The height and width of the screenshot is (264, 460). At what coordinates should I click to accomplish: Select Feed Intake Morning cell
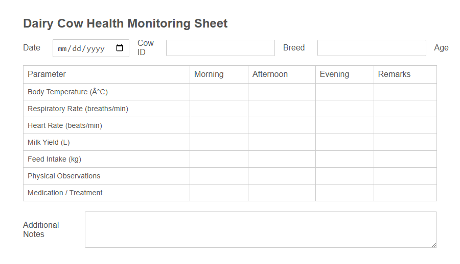pyautogui.click(x=219, y=159)
